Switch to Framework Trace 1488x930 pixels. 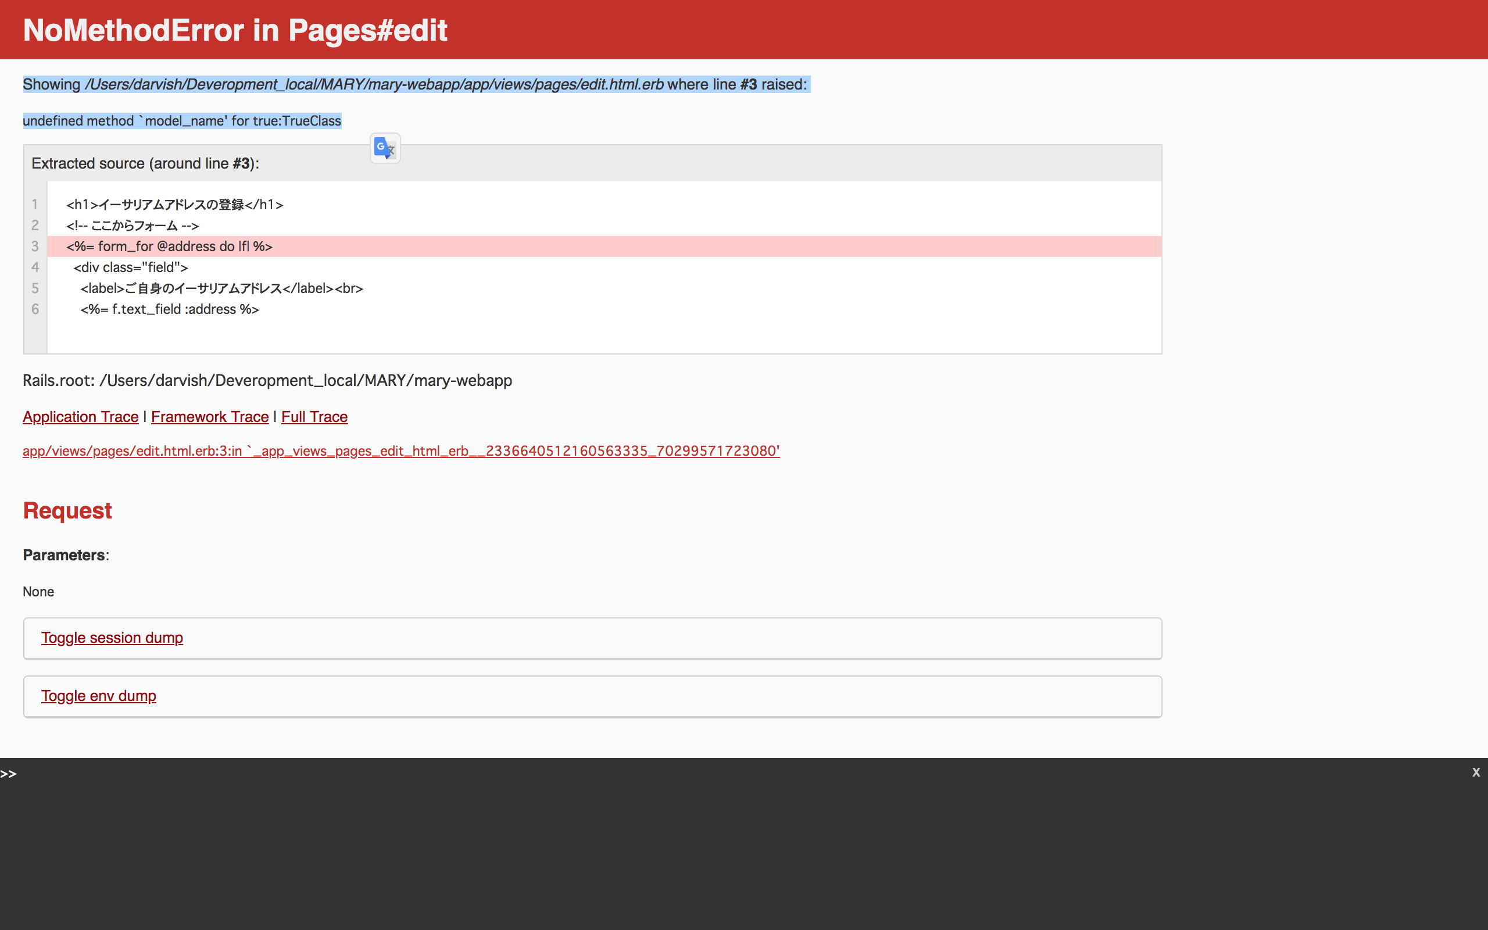pos(210,417)
